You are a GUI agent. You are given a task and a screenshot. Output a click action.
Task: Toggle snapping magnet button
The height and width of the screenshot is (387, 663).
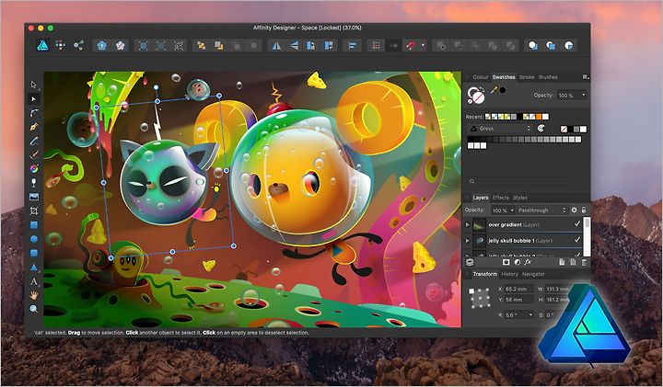click(x=411, y=46)
